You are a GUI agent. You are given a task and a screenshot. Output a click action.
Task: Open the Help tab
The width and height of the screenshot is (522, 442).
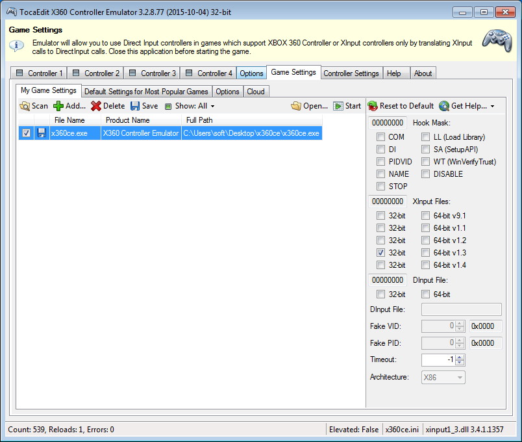[x=396, y=73]
